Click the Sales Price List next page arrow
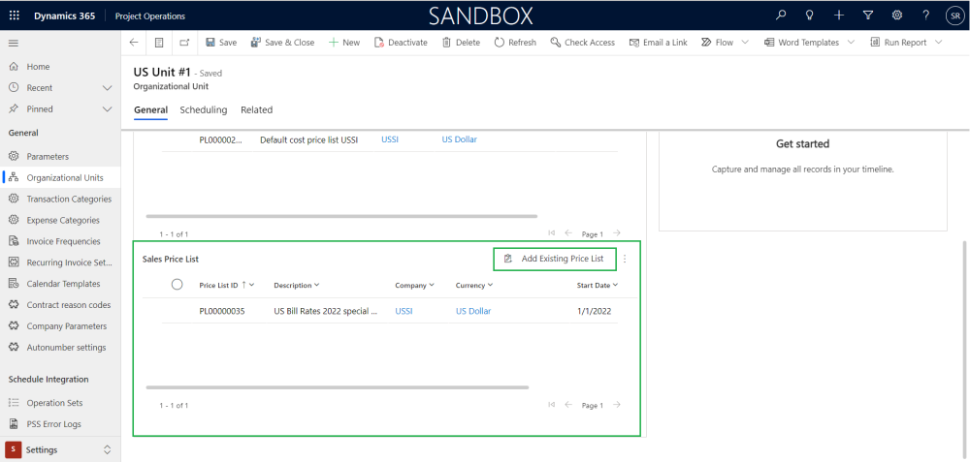This screenshot has height=462, width=970. (x=617, y=405)
